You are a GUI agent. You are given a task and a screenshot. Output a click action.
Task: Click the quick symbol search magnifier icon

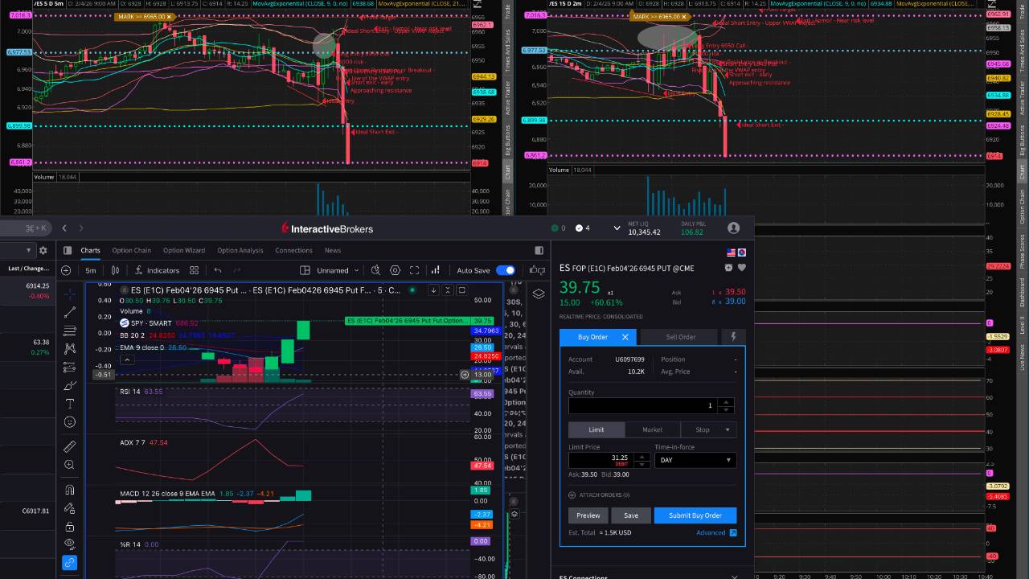(375, 270)
